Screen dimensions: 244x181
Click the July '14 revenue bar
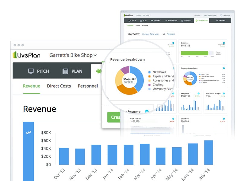point(209,153)
